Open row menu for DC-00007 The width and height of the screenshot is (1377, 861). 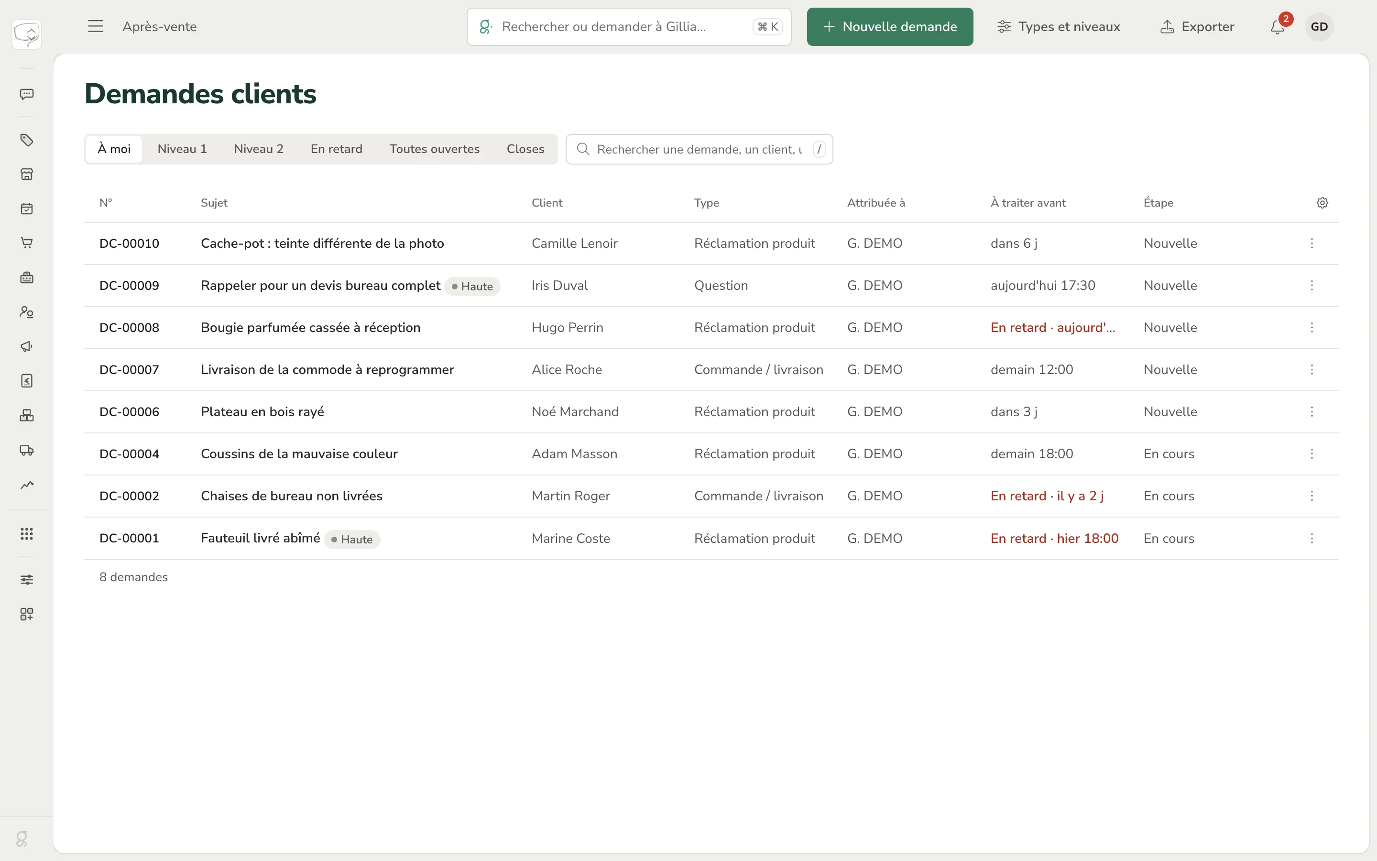[x=1312, y=370]
